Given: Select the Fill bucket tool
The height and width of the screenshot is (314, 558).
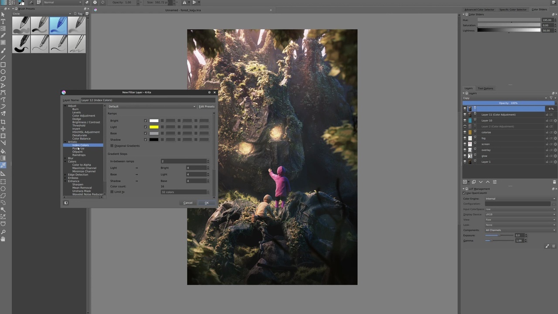Looking at the screenshot, I should 3,151.
